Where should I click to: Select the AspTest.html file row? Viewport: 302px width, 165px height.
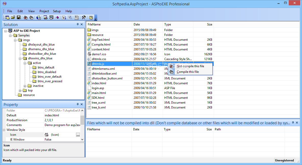(150, 40)
